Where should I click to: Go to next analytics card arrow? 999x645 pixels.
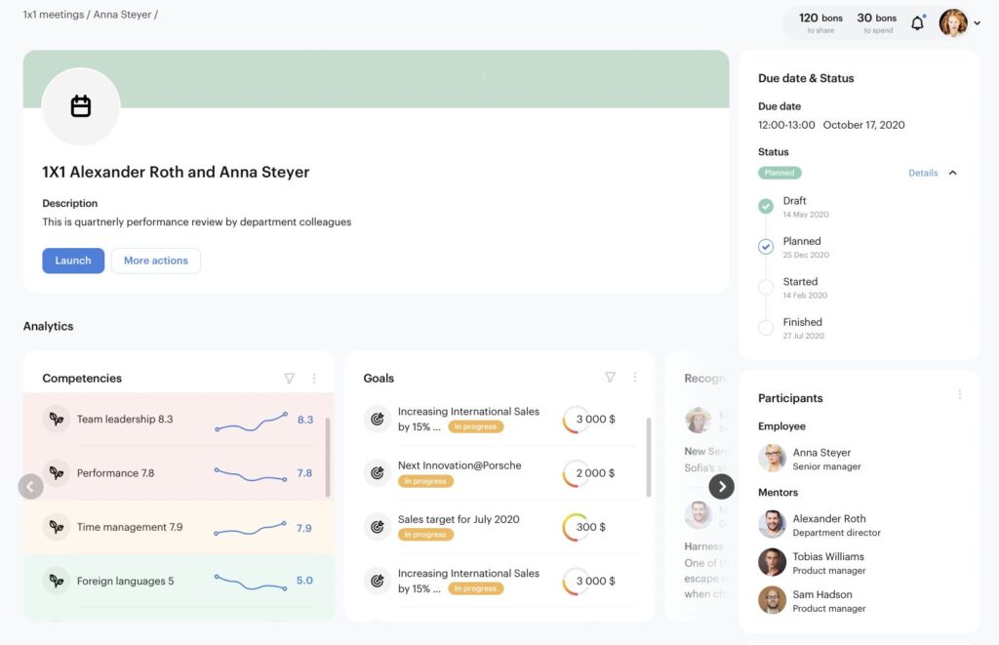[721, 486]
